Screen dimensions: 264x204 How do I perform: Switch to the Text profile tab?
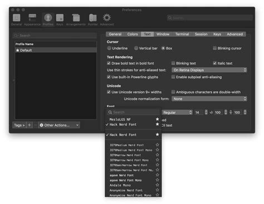pyautogui.click(x=147, y=34)
